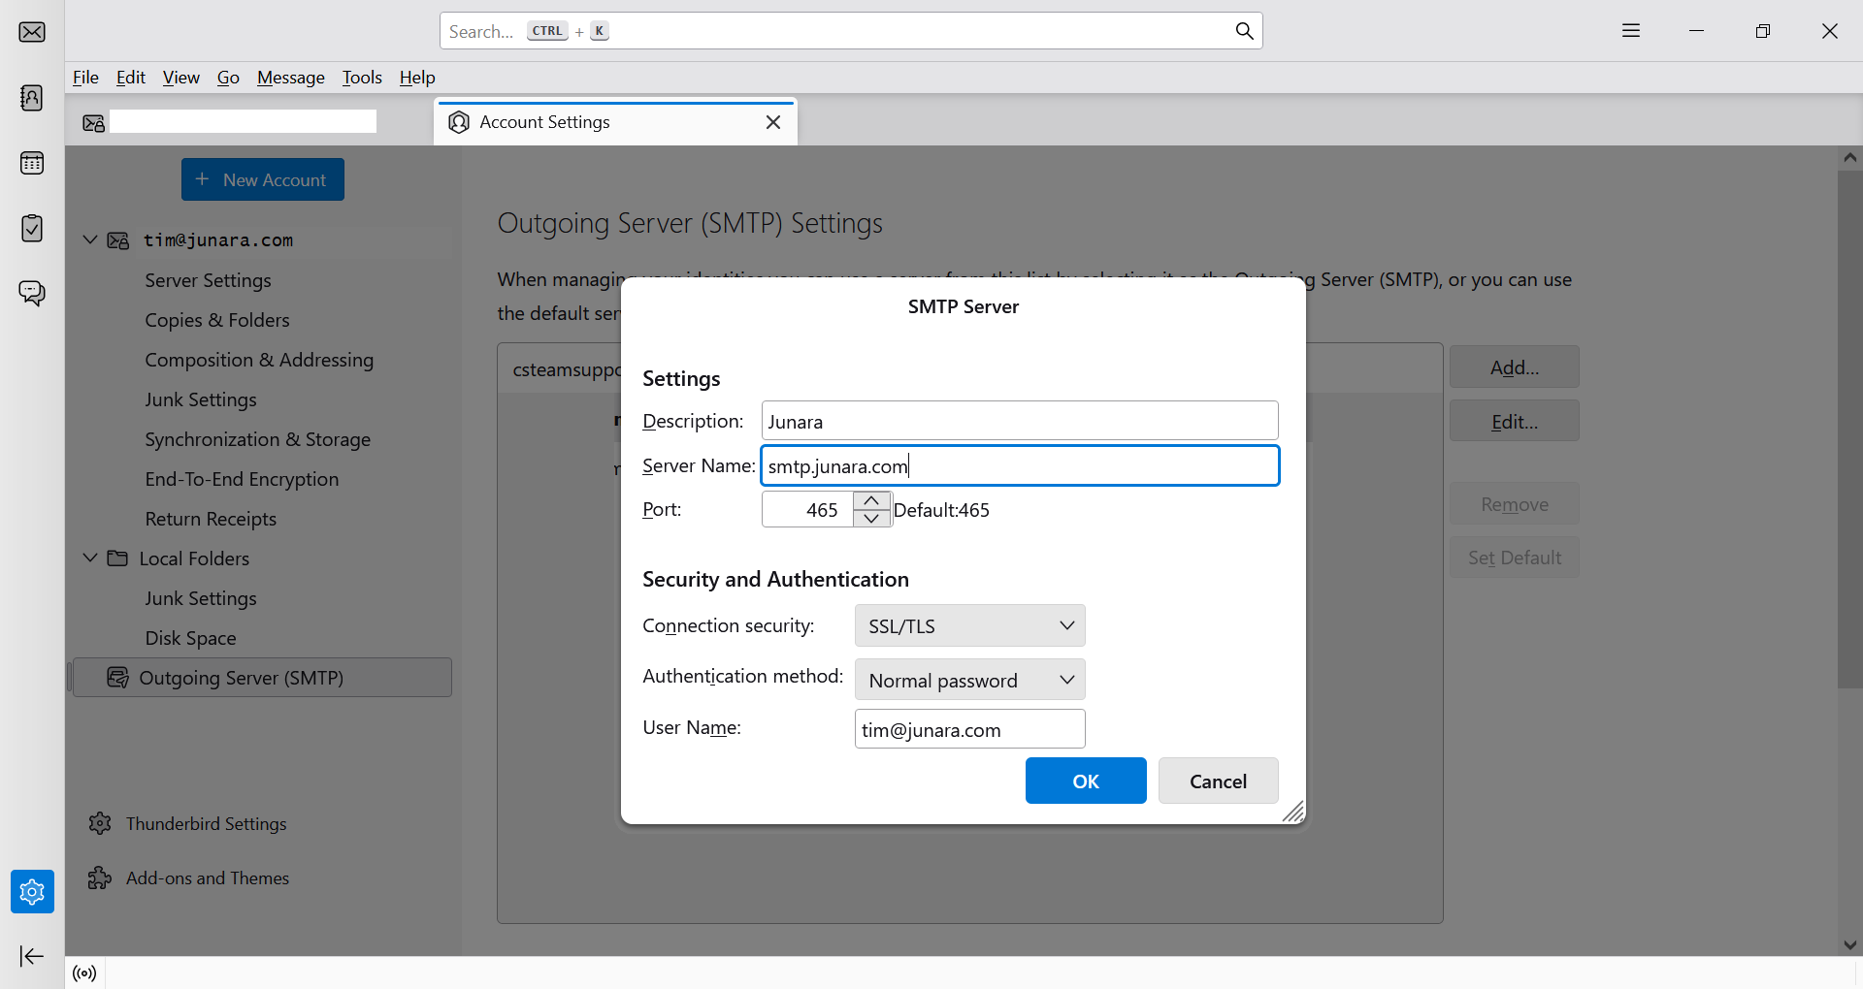Select Composition & Addressing
Image resolution: width=1863 pixels, height=989 pixels.
pos(259,360)
